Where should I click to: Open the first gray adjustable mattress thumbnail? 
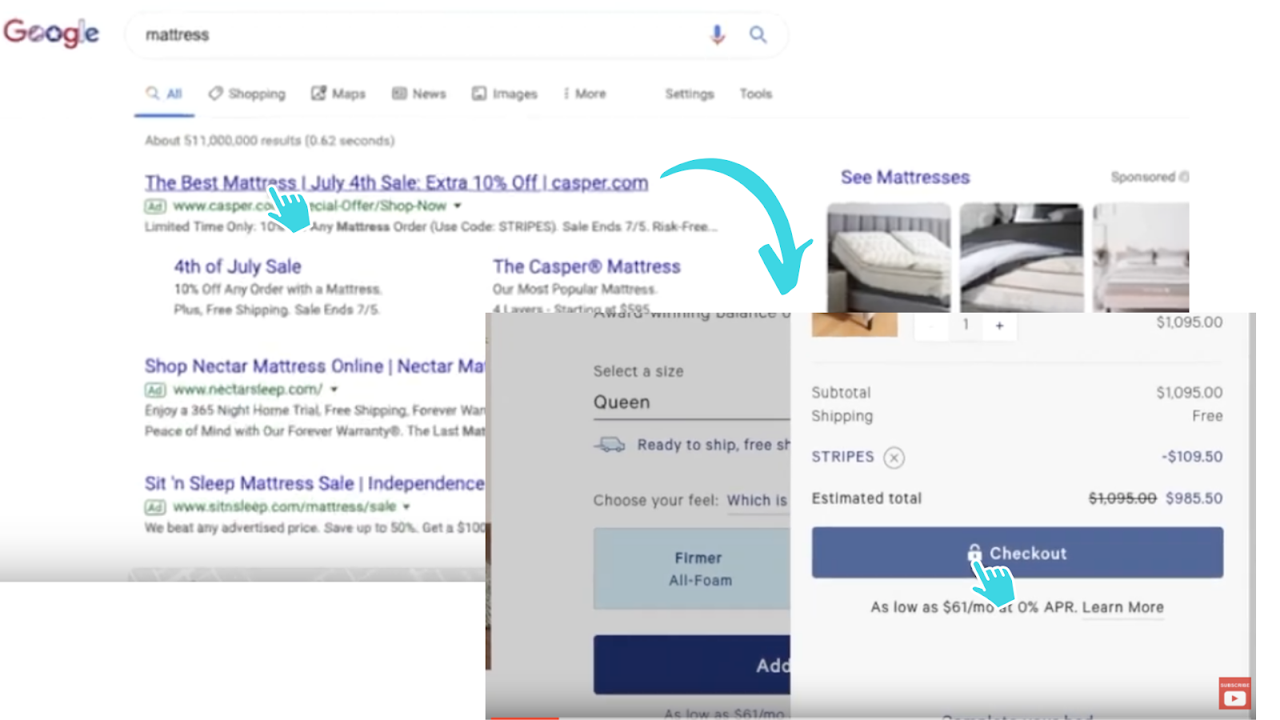click(x=889, y=257)
